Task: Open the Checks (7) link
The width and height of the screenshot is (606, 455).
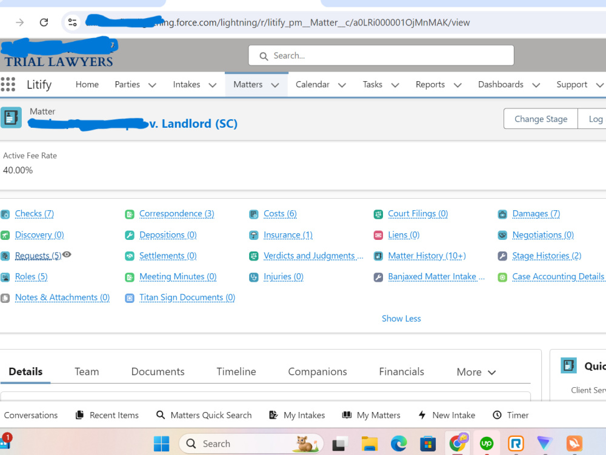Action: click(35, 214)
